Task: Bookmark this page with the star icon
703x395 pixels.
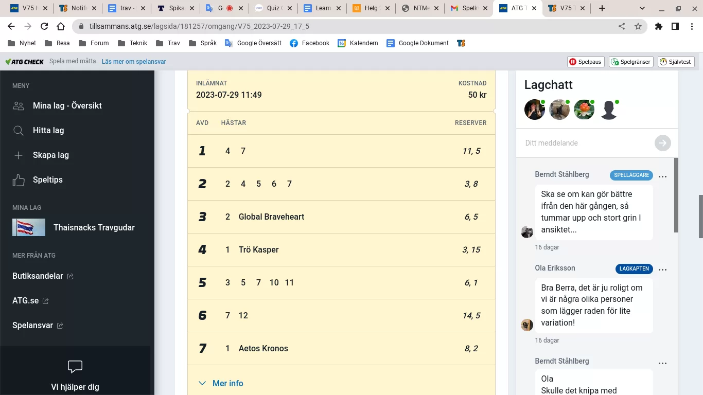Action: click(638, 26)
